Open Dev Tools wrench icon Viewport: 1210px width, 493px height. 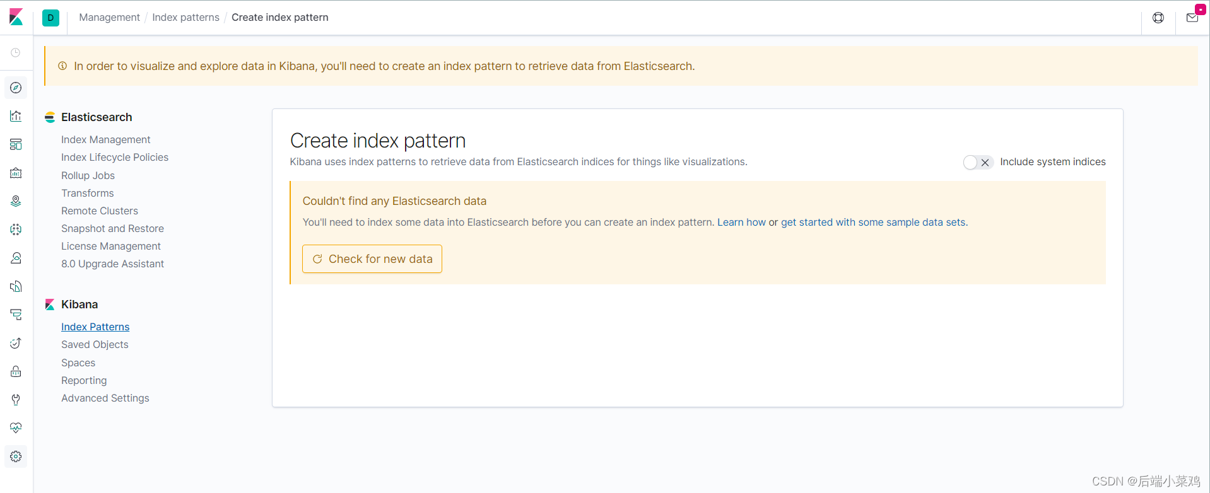[16, 400]
